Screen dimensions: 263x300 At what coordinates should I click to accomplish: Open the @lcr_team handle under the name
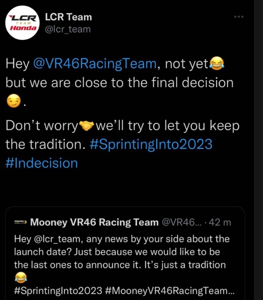pyautogui.click(x=68, y=29)
